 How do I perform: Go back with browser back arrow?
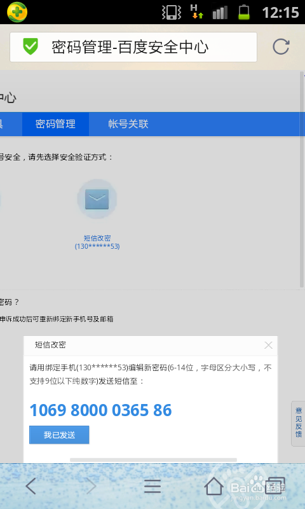[30, 486]
